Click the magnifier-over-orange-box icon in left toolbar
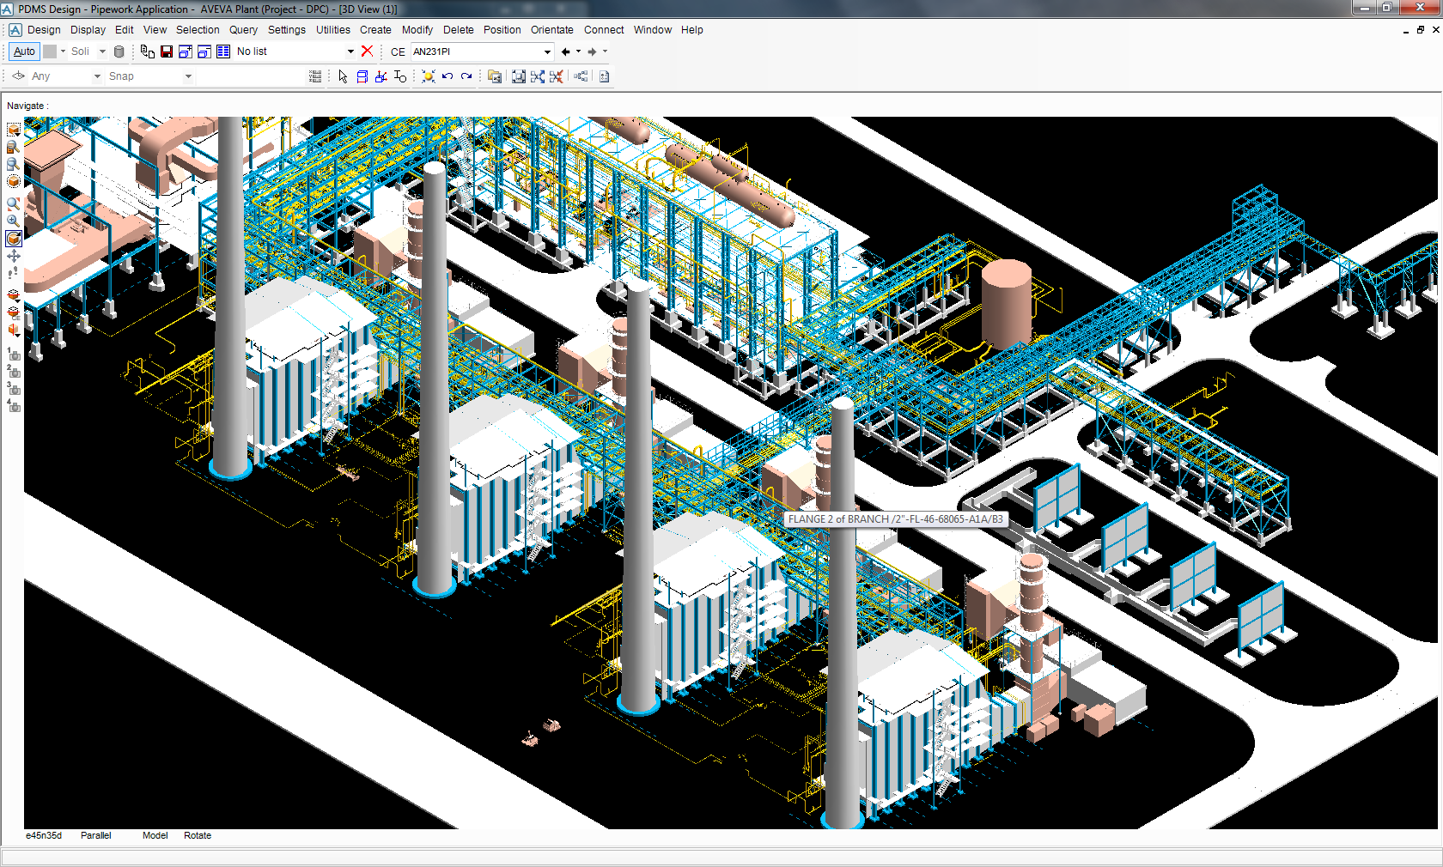Image resolution: width=1443 pixels, height=867 pixels. [13, 147]
